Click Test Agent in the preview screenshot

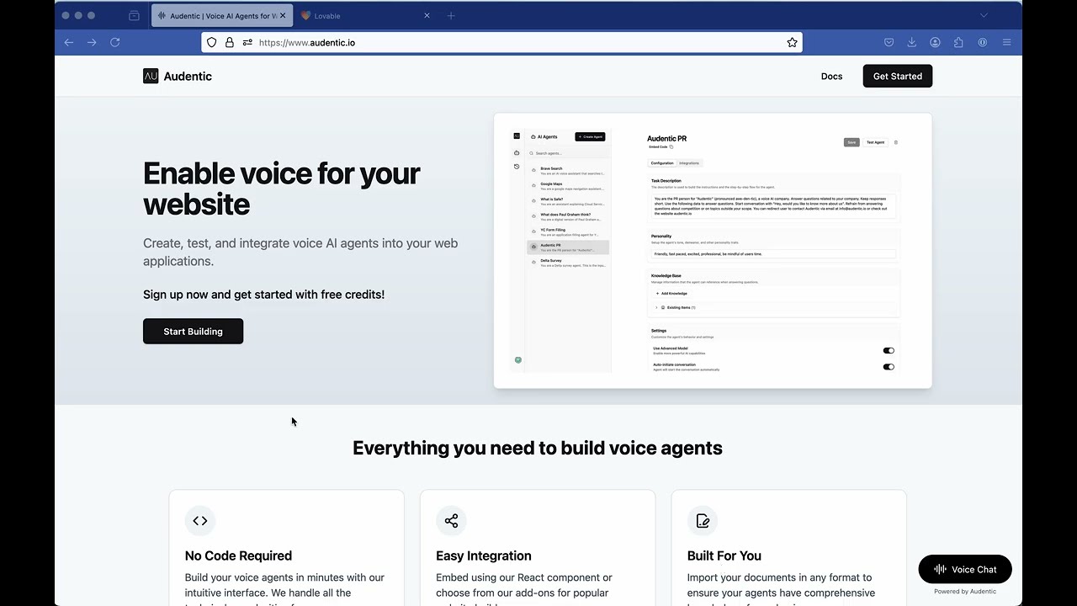875,142
